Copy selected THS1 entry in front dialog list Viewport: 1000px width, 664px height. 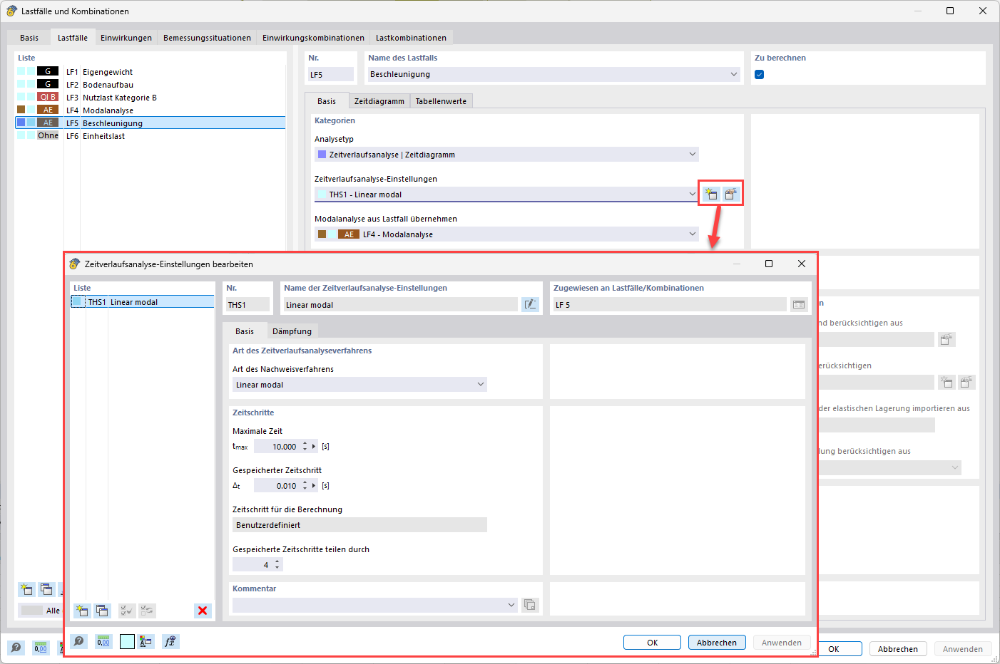click(102, 611)
